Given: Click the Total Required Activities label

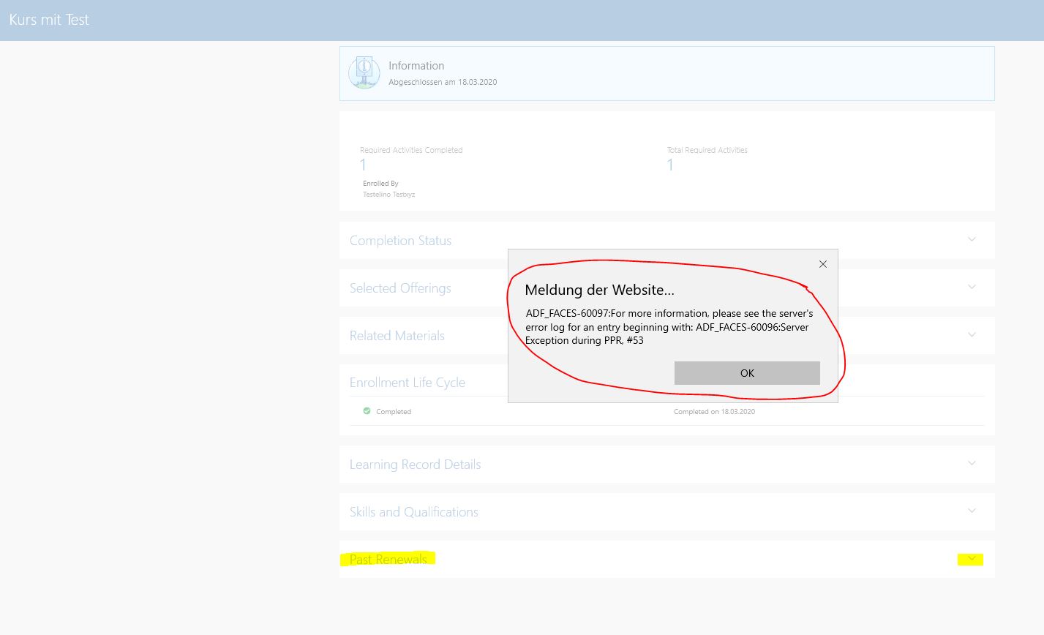Looking at the screenshot, I should coord(707,150).
